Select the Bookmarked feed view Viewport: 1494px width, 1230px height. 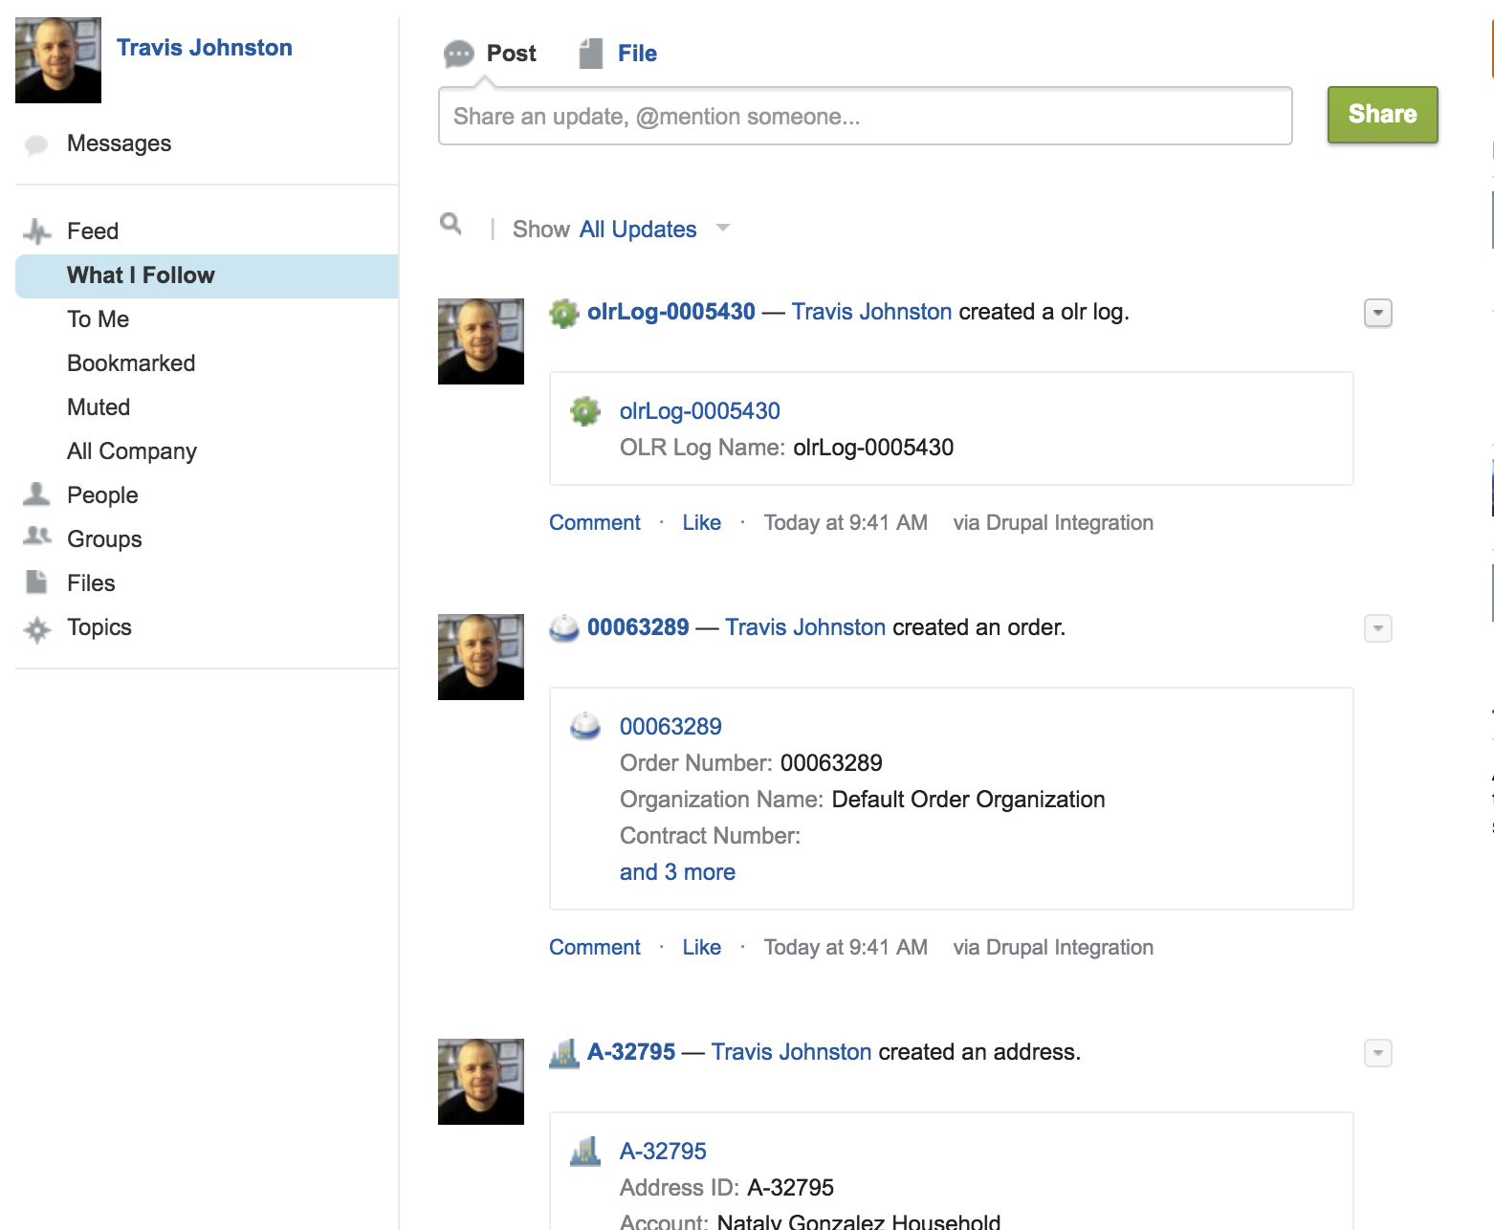click(x=131, y=362)
